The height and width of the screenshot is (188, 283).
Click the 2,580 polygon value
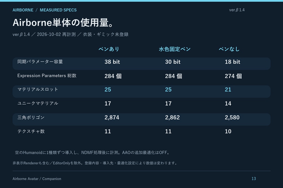click(x=232, y=118)
